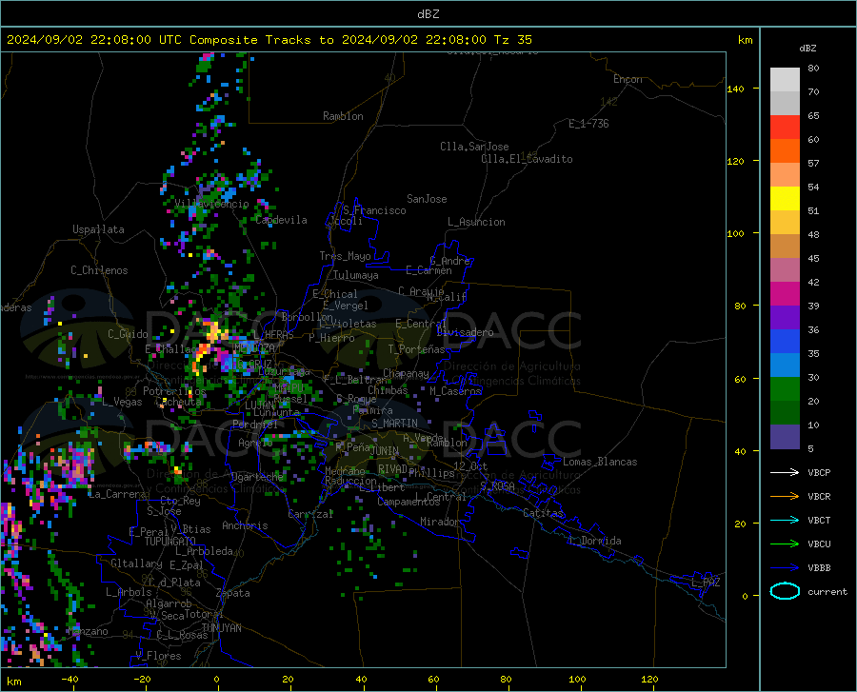Click the cyan VBCT arrow icon in legend
The height and width of the screenshot is (692, 857).
[785, 520]
